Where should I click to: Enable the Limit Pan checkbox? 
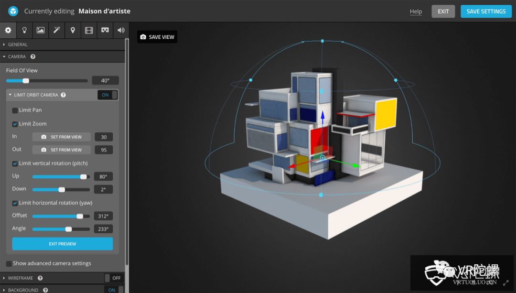click(x=15, y=110)
